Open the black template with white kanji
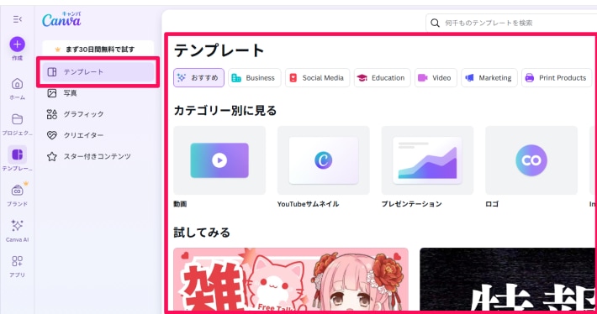 (x=507, y=280)
